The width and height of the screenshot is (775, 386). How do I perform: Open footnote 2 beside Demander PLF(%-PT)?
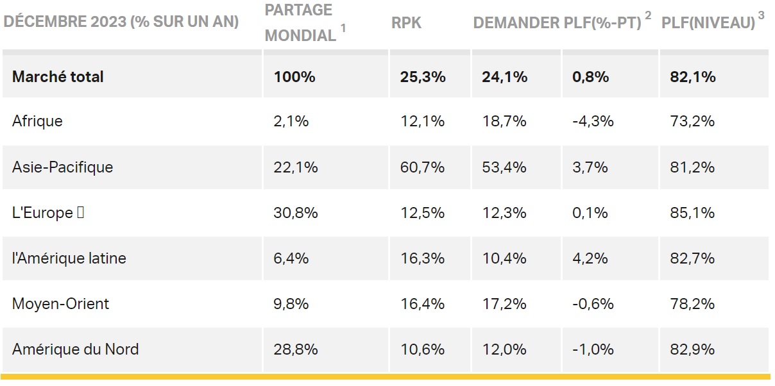pyautogui.click(x=648, y=15)
